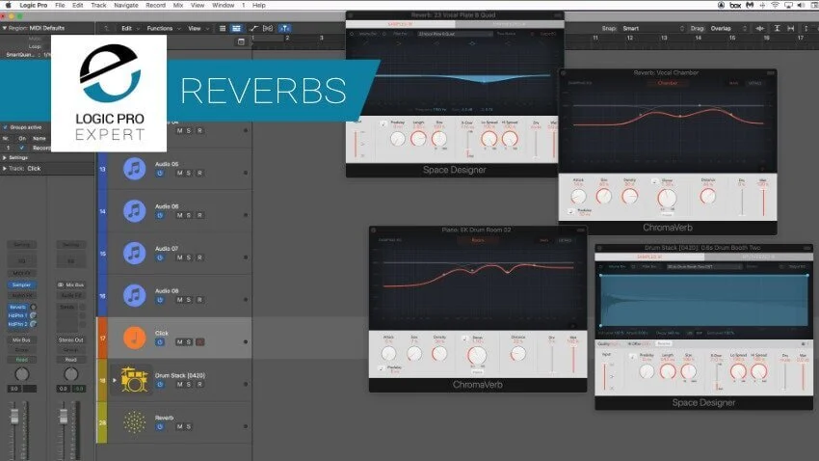Screen dimensions: 819x461
Task: Click the Decay knob in Vocal Chamber ChromaVerb
Action: [667, 198]
